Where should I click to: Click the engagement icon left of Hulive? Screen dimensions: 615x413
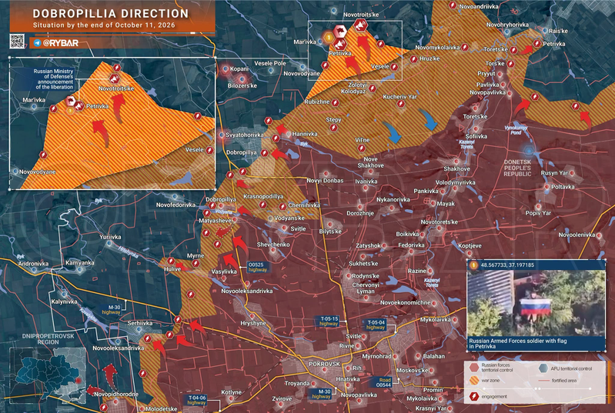click(x=171, y=261)
